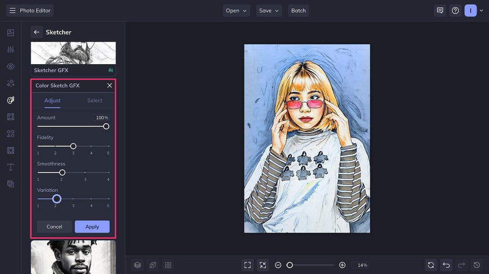The width and height of the screenshot is (489, 274).
Task: Cancel the Color Sketch GFX effect
Action: click(x=54, y=226)
